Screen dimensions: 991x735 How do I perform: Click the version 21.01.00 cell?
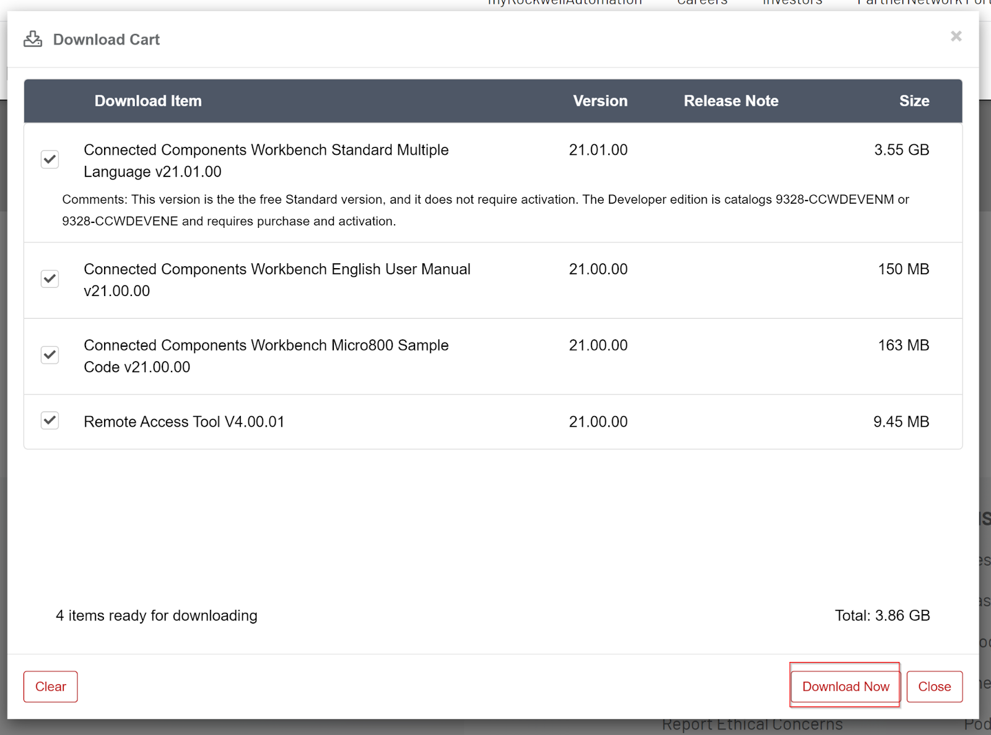click(x=598, y=150)
